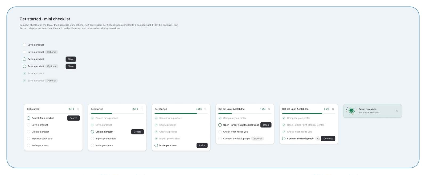Image resolution: width=426 pixels, height=175 pixels.
Task: Tick the Open Harbor Point Medical Center circle
Action: click(x=220, y=125)
